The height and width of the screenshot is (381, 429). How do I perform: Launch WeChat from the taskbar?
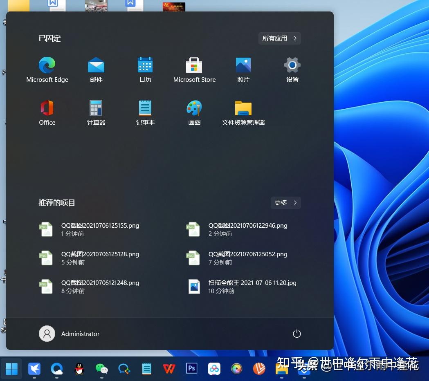pyautogui.click(x=101, y=369)
